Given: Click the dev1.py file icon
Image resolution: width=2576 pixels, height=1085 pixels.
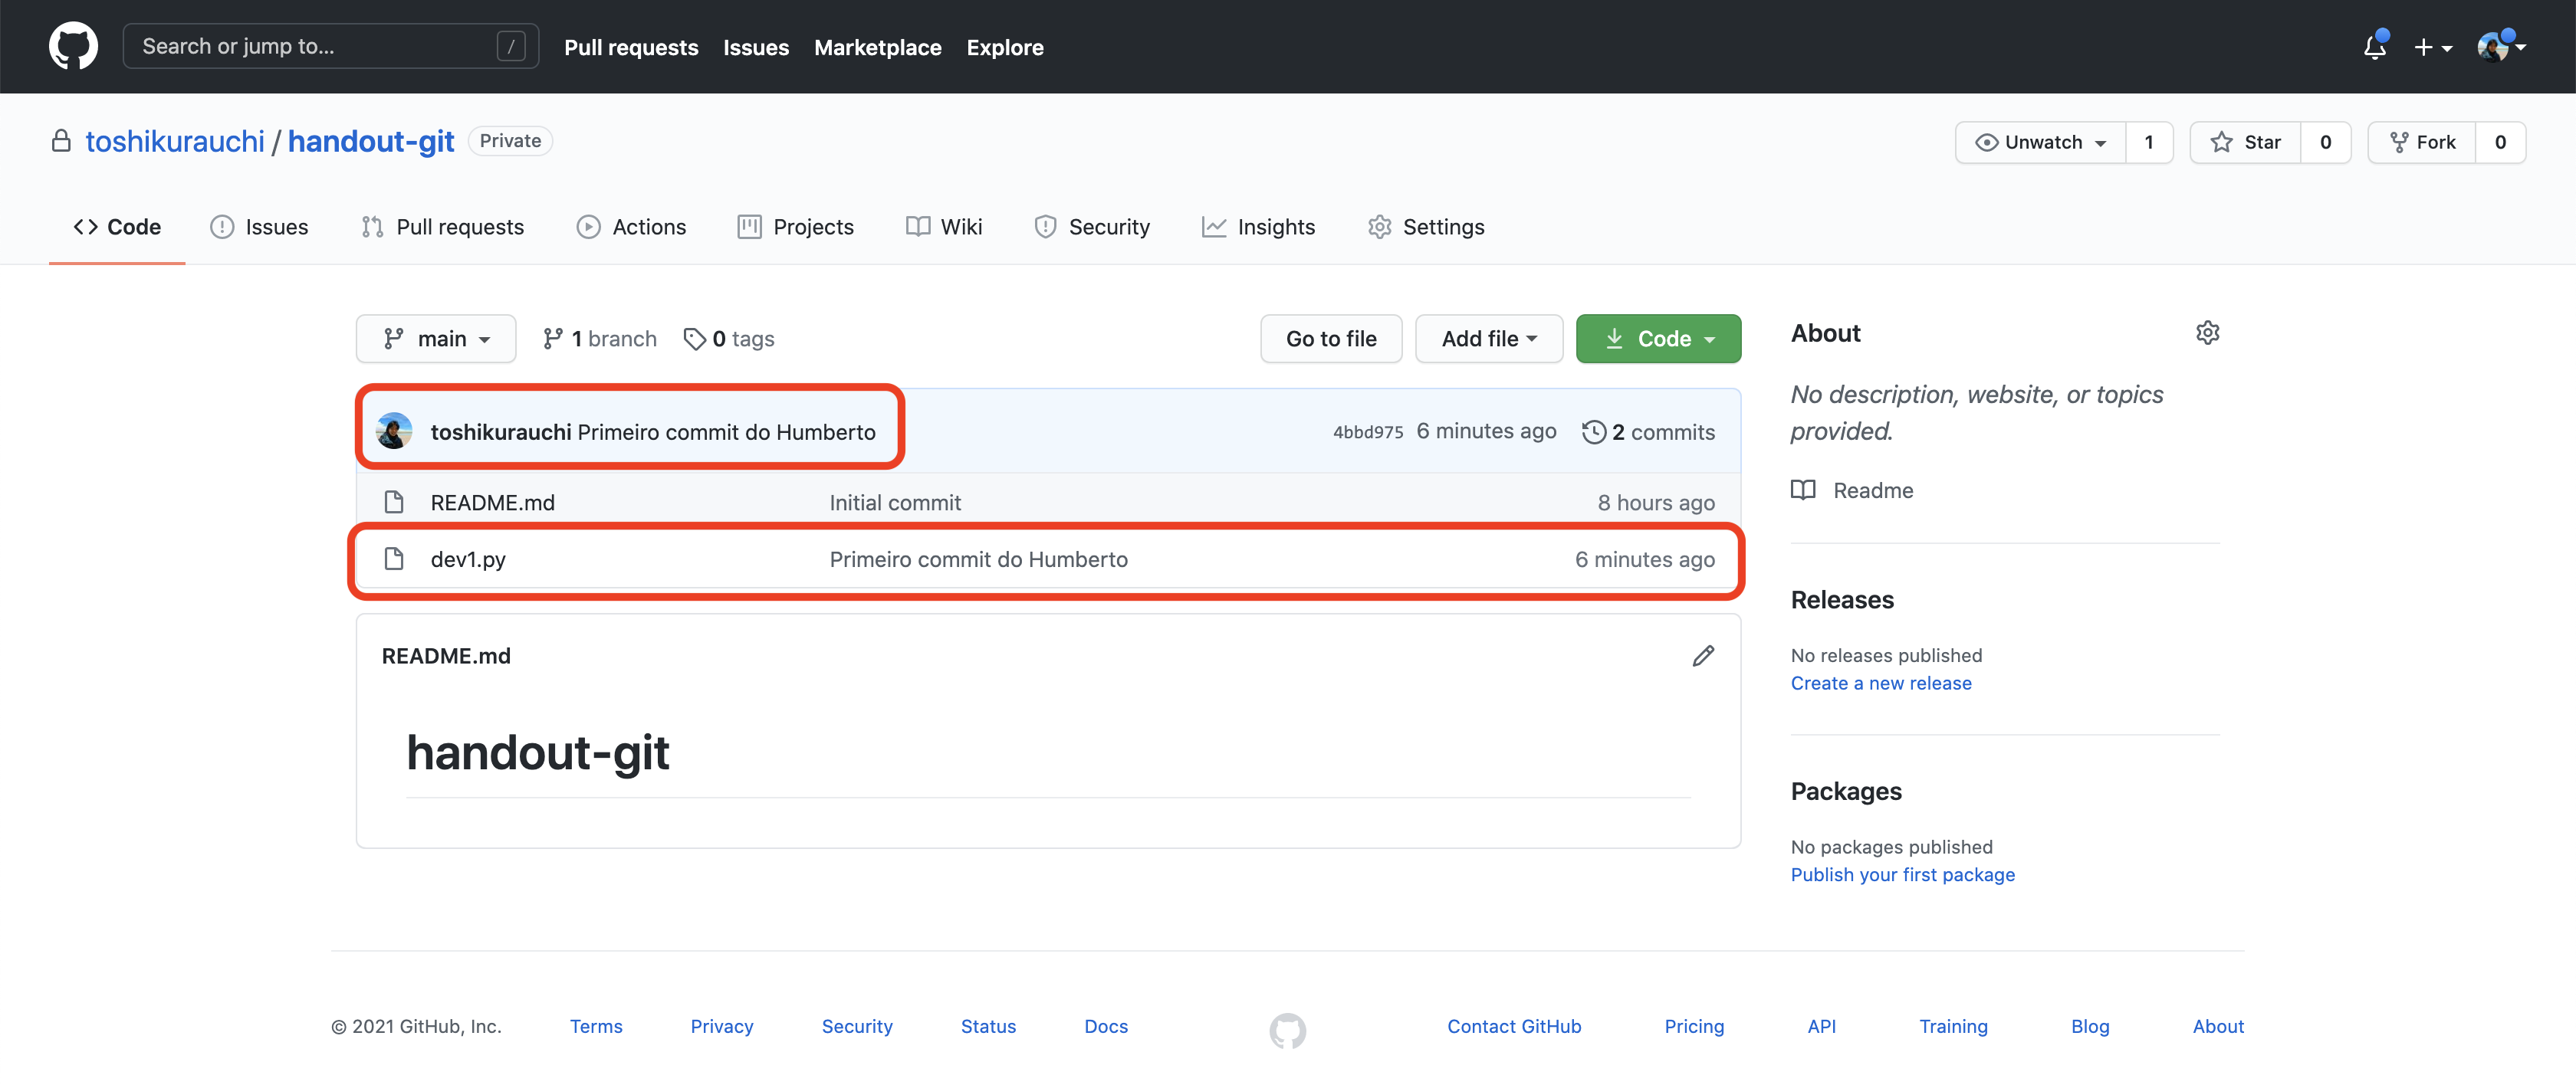Looking at the screenshot, I should click(x=394, y=559).
